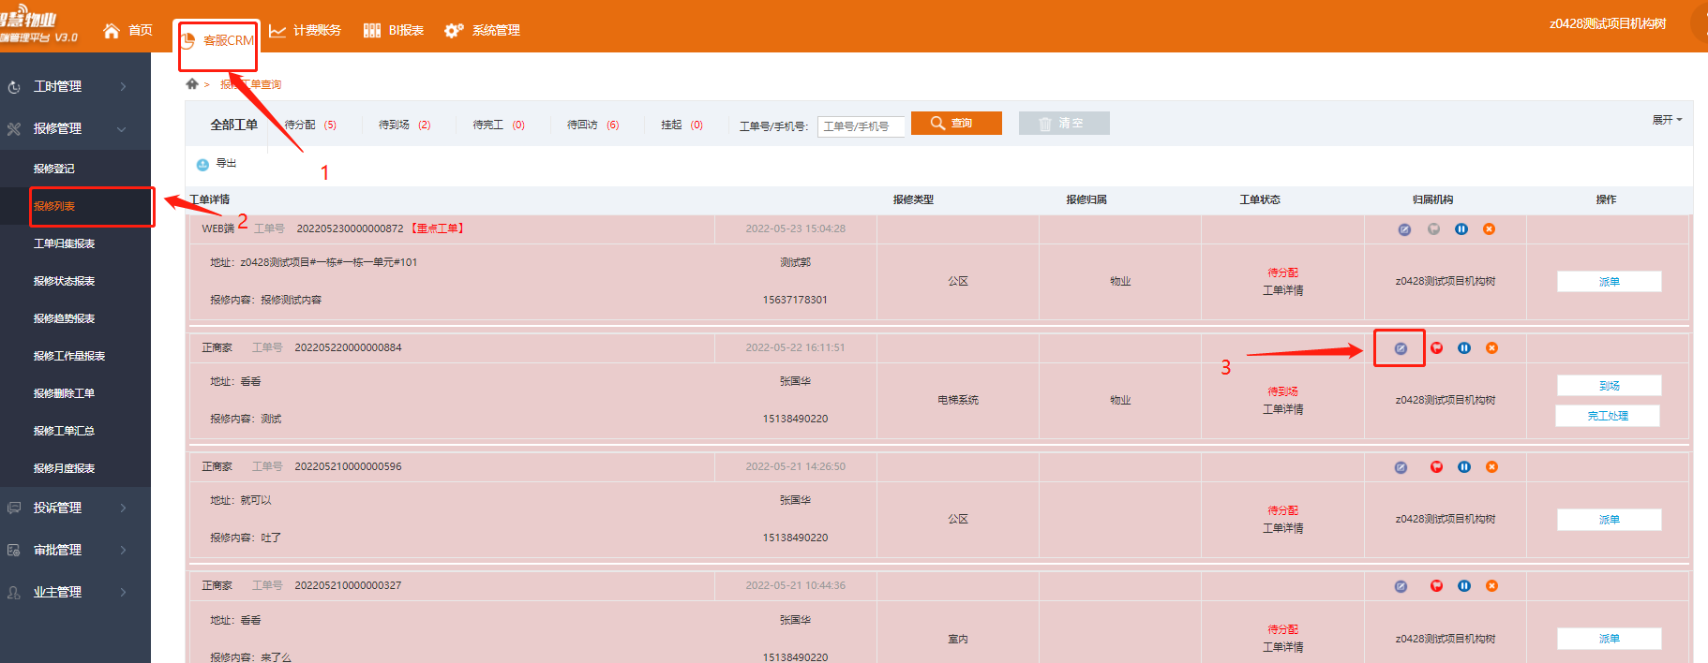Edit work order 202205230000000872
Viewport: 1708px width, 663px height.
pyautogui.click(x=1404, y=229)
